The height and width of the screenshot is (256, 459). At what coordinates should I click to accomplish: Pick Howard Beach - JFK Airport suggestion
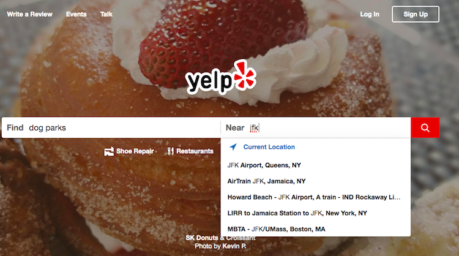point(316,197)
